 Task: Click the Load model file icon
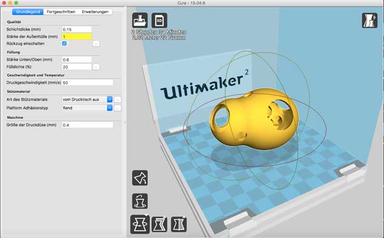[140, 21]
